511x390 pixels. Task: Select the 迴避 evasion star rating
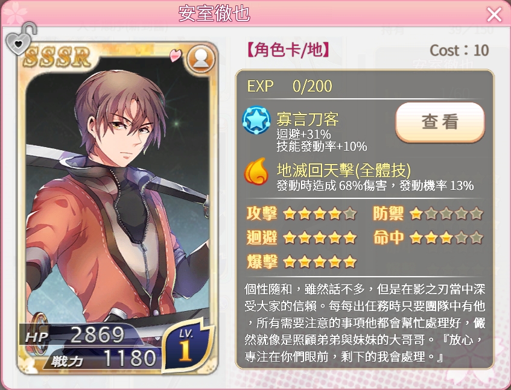tap(302, 237)
